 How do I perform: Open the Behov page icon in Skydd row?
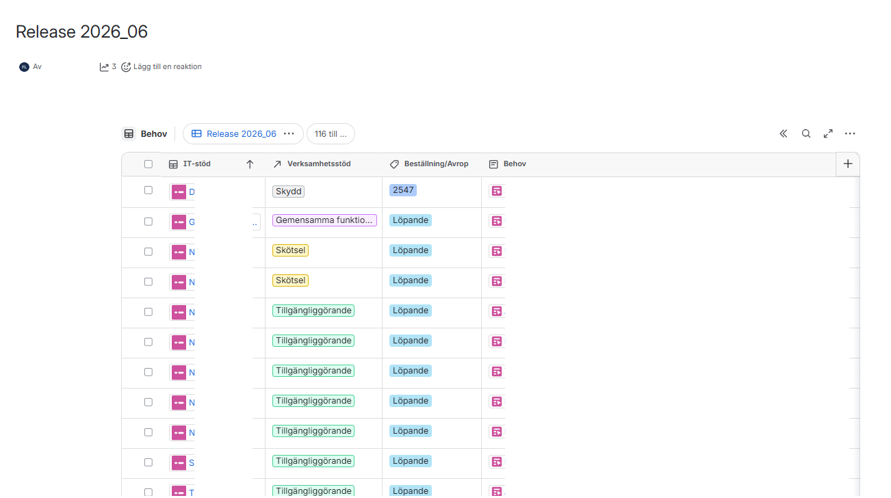pyautogui.click(x=497, y=191)
